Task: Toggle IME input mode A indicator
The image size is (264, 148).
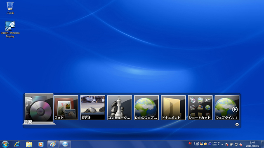Action: (195, 144)
